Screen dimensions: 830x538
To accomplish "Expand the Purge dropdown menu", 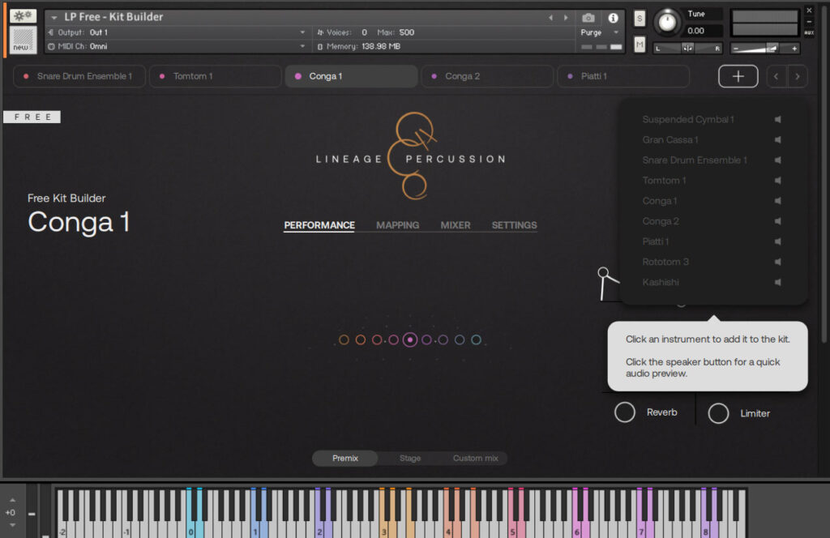I will pos(600,32).
